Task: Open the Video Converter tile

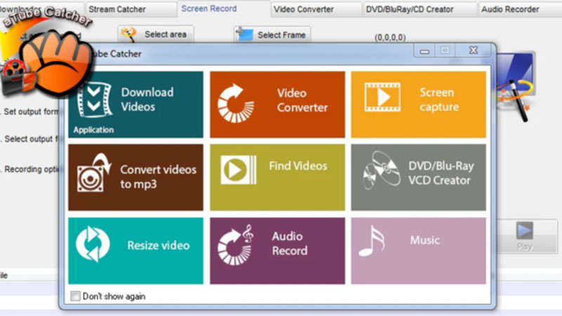Action: pyautogui.click(x=277, y=104)
